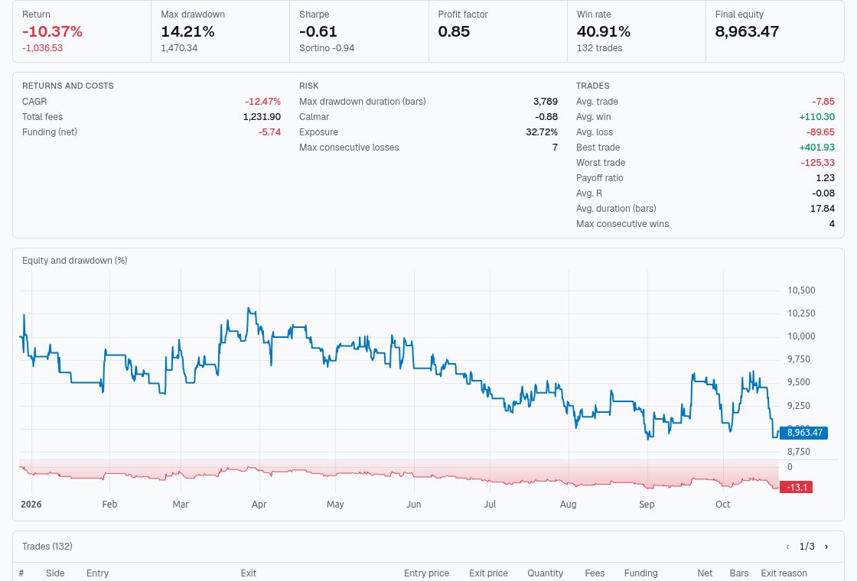Image resolution: width=857 pixels, height=581 pixels.
Task: Click the Funding (net) value -5.74
Action: (x=269, y=132)
